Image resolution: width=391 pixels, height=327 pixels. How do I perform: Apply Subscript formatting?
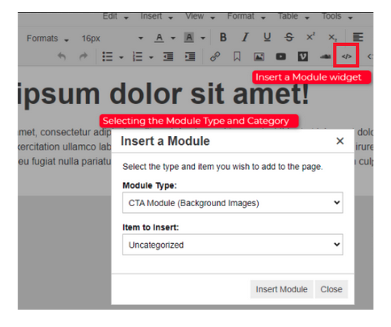333,38
